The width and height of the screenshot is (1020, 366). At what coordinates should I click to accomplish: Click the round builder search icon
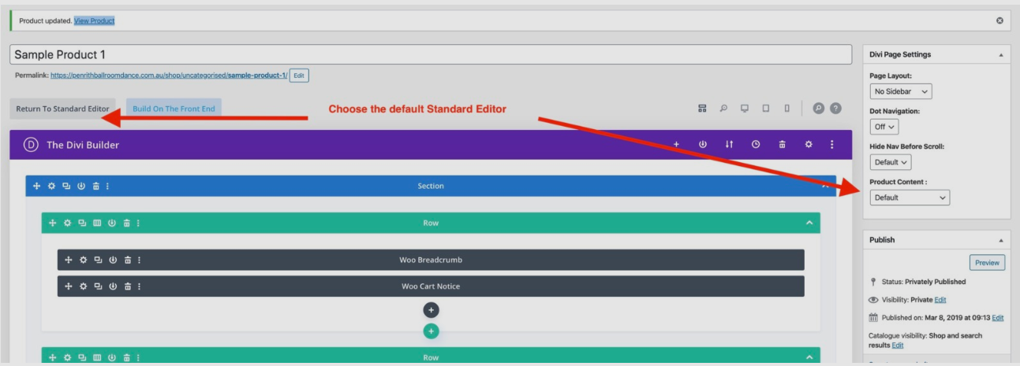(x=818, y=109)
